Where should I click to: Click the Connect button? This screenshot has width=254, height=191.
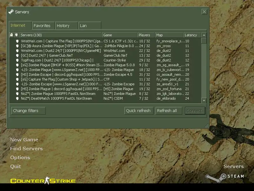coord(195,110)
